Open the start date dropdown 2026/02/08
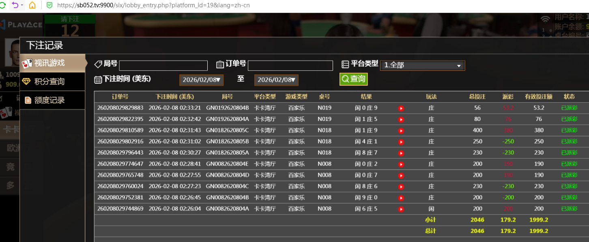 [x=201, y=80]
